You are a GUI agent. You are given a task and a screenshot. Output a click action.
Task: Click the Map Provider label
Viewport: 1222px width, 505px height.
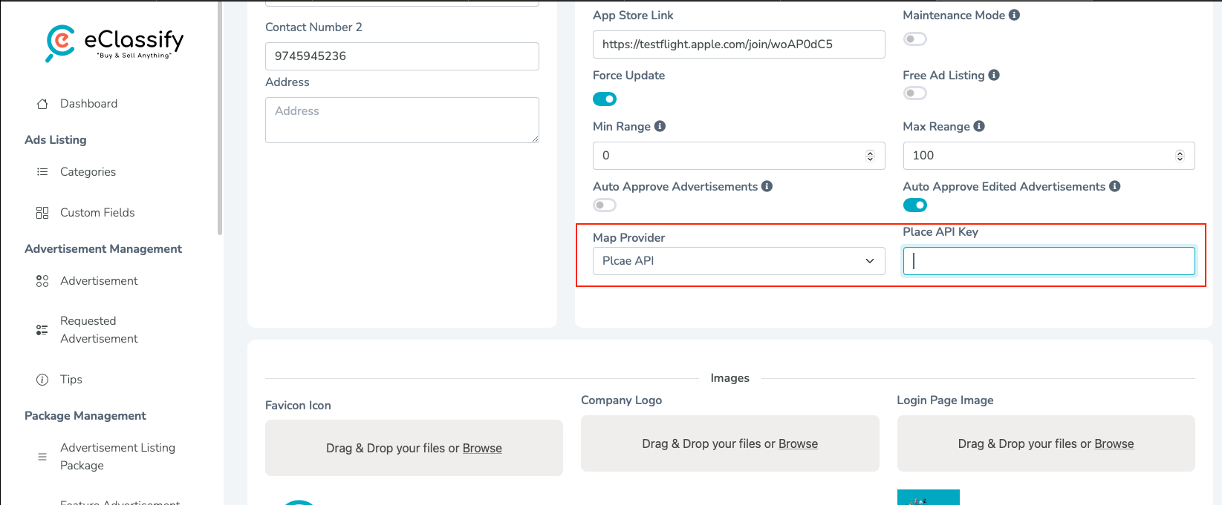click(x=629, y=237)
